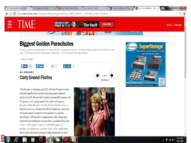This screenshot has height=143, width=191.
Task: Click the author name Claire Suddath
Action: point(26,59)
